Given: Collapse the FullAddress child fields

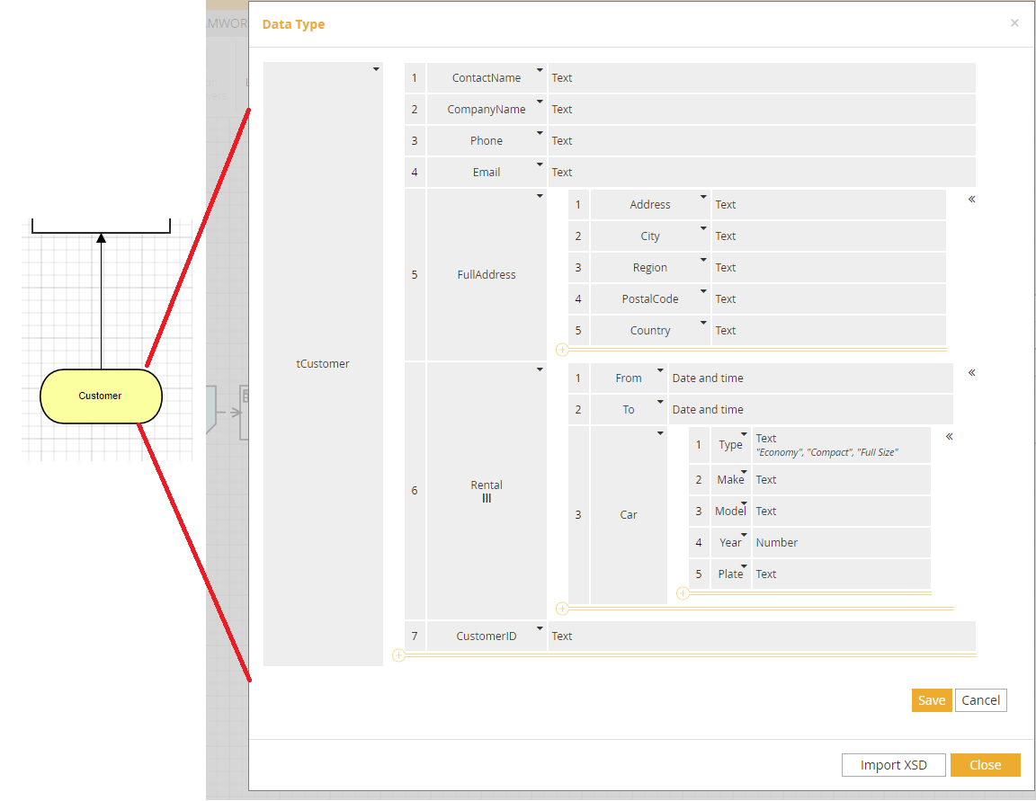Looking at the screenshot, I should click(970, 199).
